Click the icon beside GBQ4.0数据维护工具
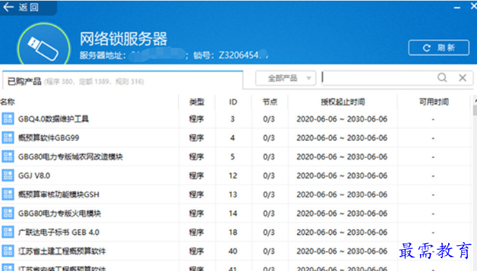The width and height of the screenshot is (477, 271). [8, 118]
